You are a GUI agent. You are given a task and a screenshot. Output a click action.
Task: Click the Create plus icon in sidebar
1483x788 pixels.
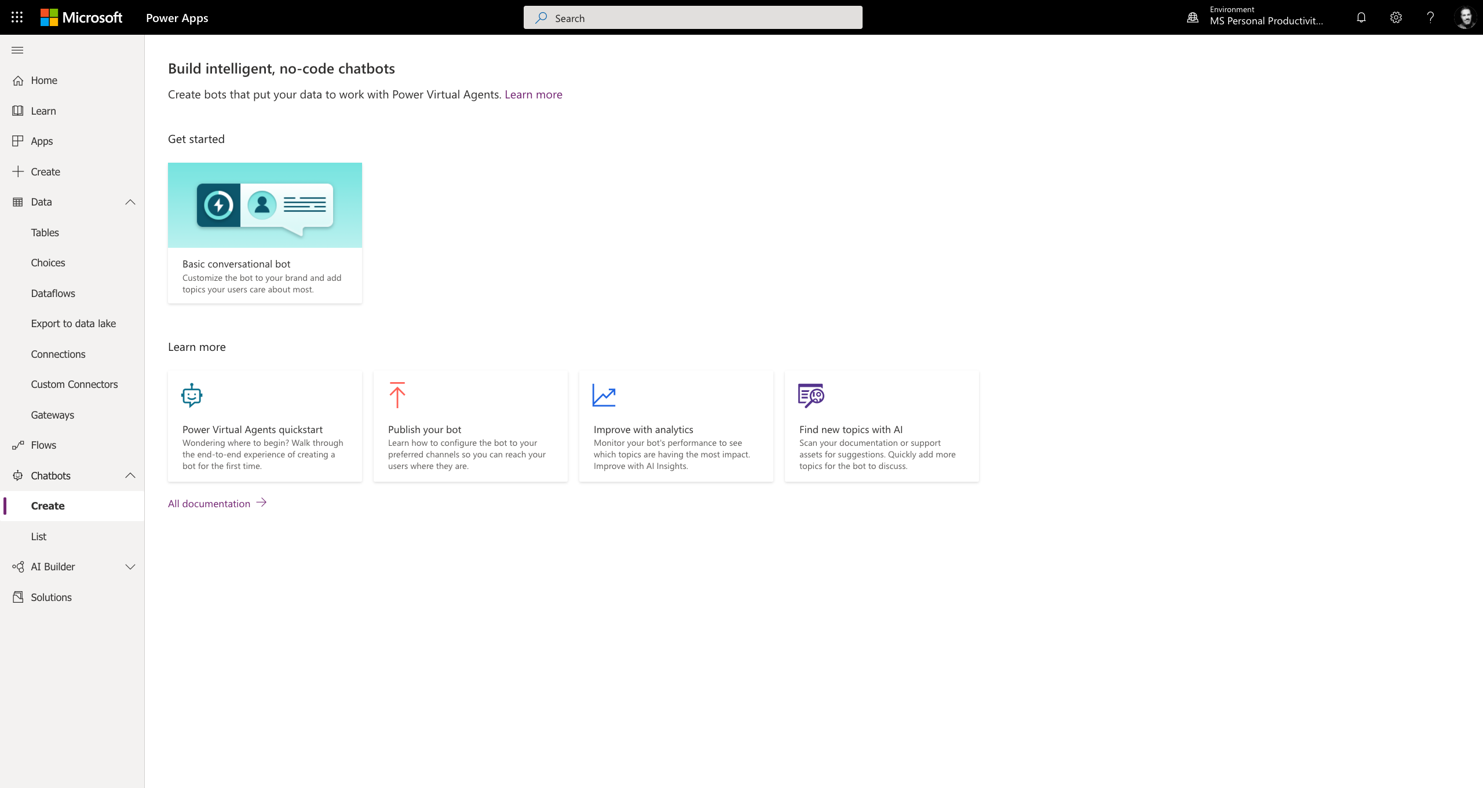click(18, 171)
